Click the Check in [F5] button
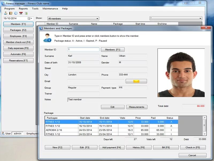214x161 pixels. tap(193, 147)
